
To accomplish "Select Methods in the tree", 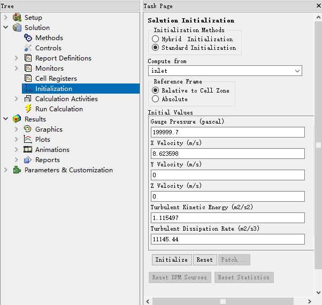I will coord(49,38).
